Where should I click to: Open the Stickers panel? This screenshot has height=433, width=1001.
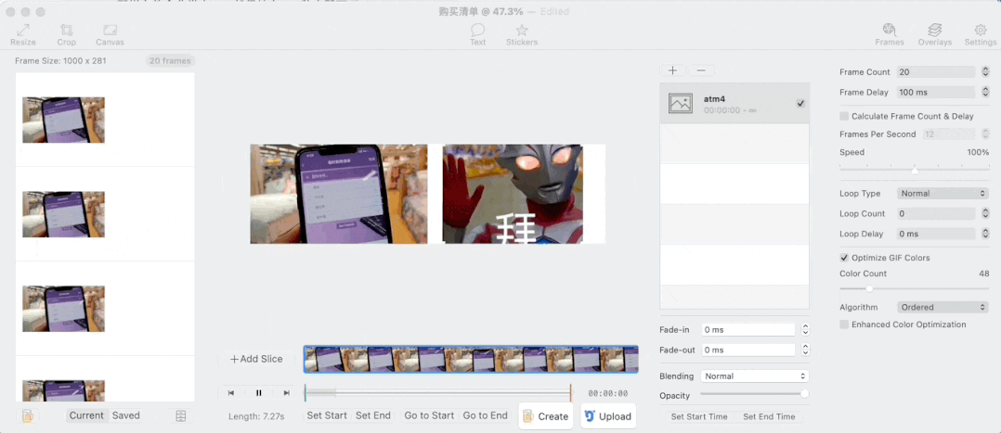[x=522, y=35]
